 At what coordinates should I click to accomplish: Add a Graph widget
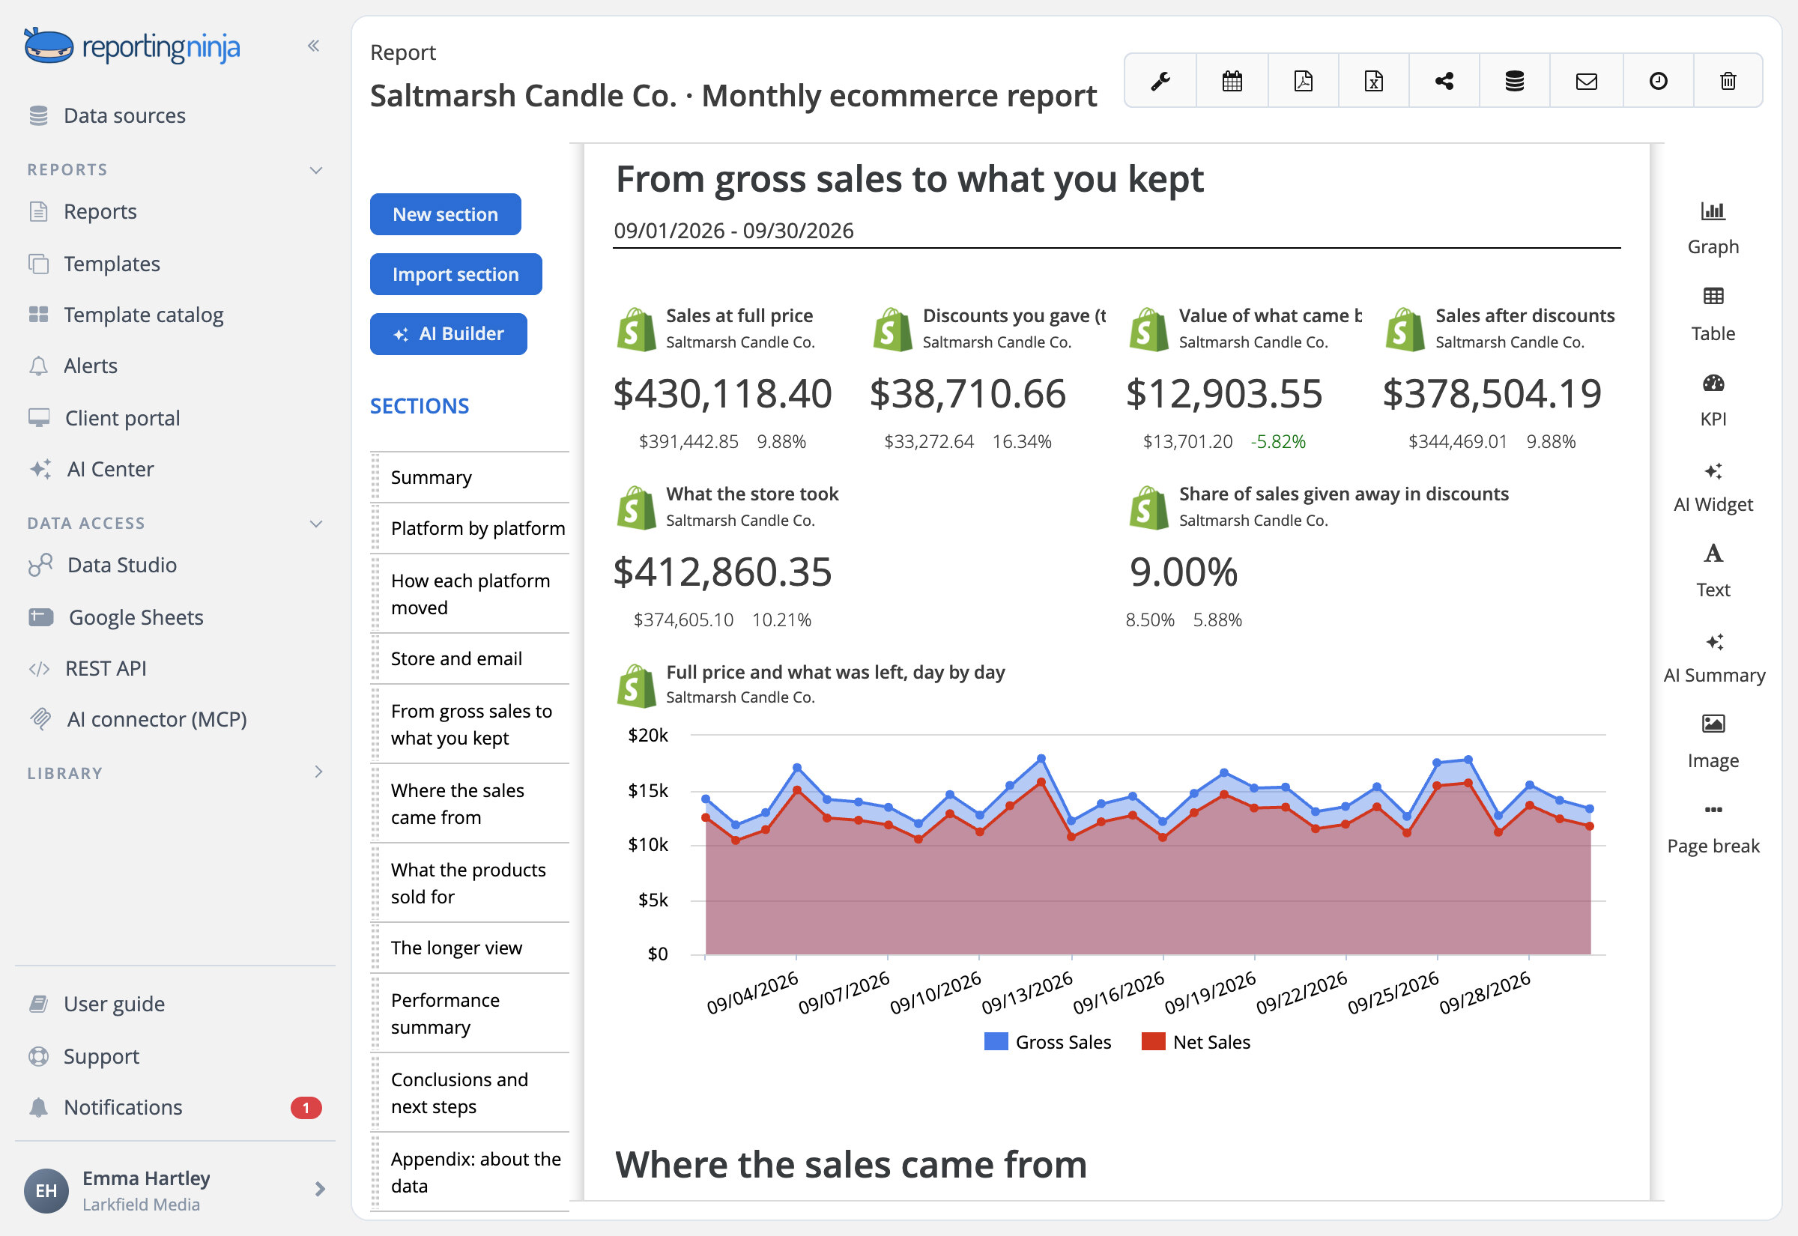click(x=1713, y=228)
